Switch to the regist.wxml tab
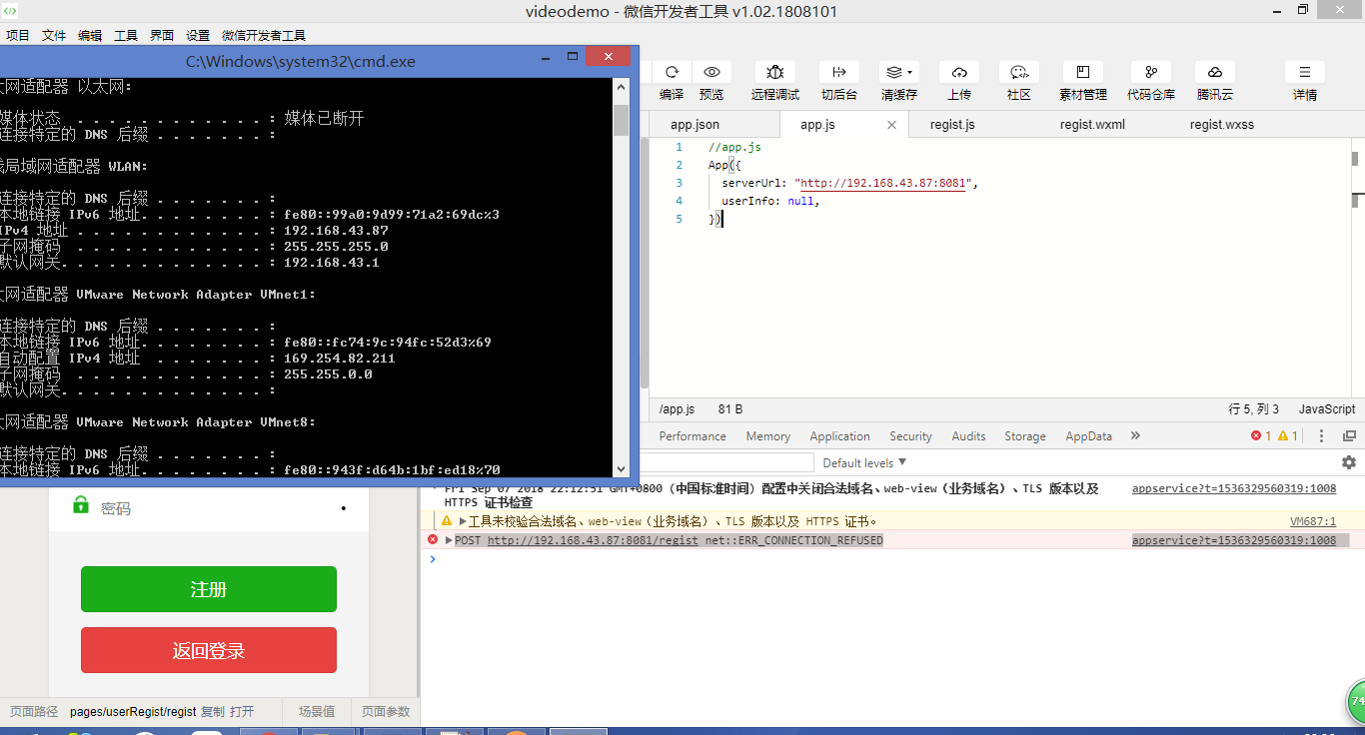 pyautogui.click(x=1092, y=125)
